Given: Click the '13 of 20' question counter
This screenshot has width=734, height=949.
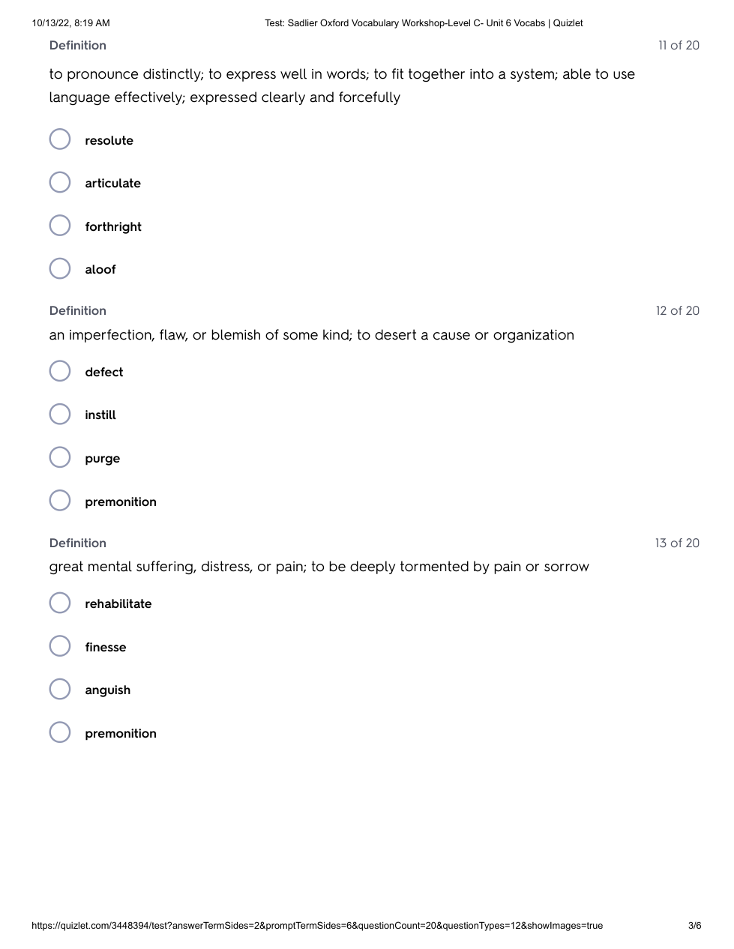Looking at the screenshot, I should tap(677, 543).
